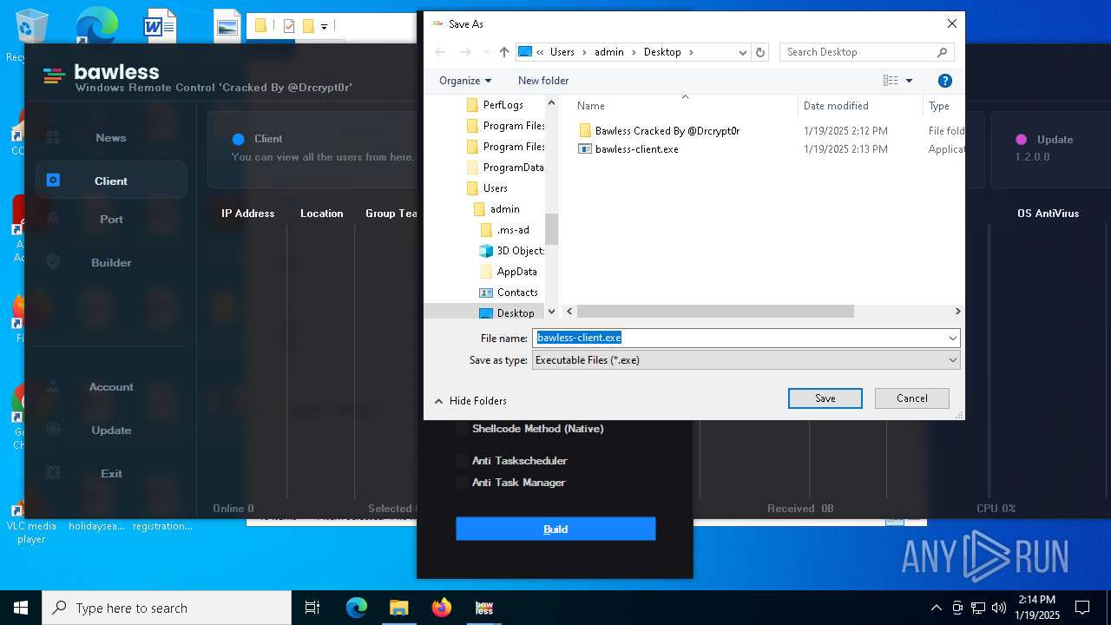Click the Forward navigation arrow
The image size is (1111, 625).
[466, 52]
